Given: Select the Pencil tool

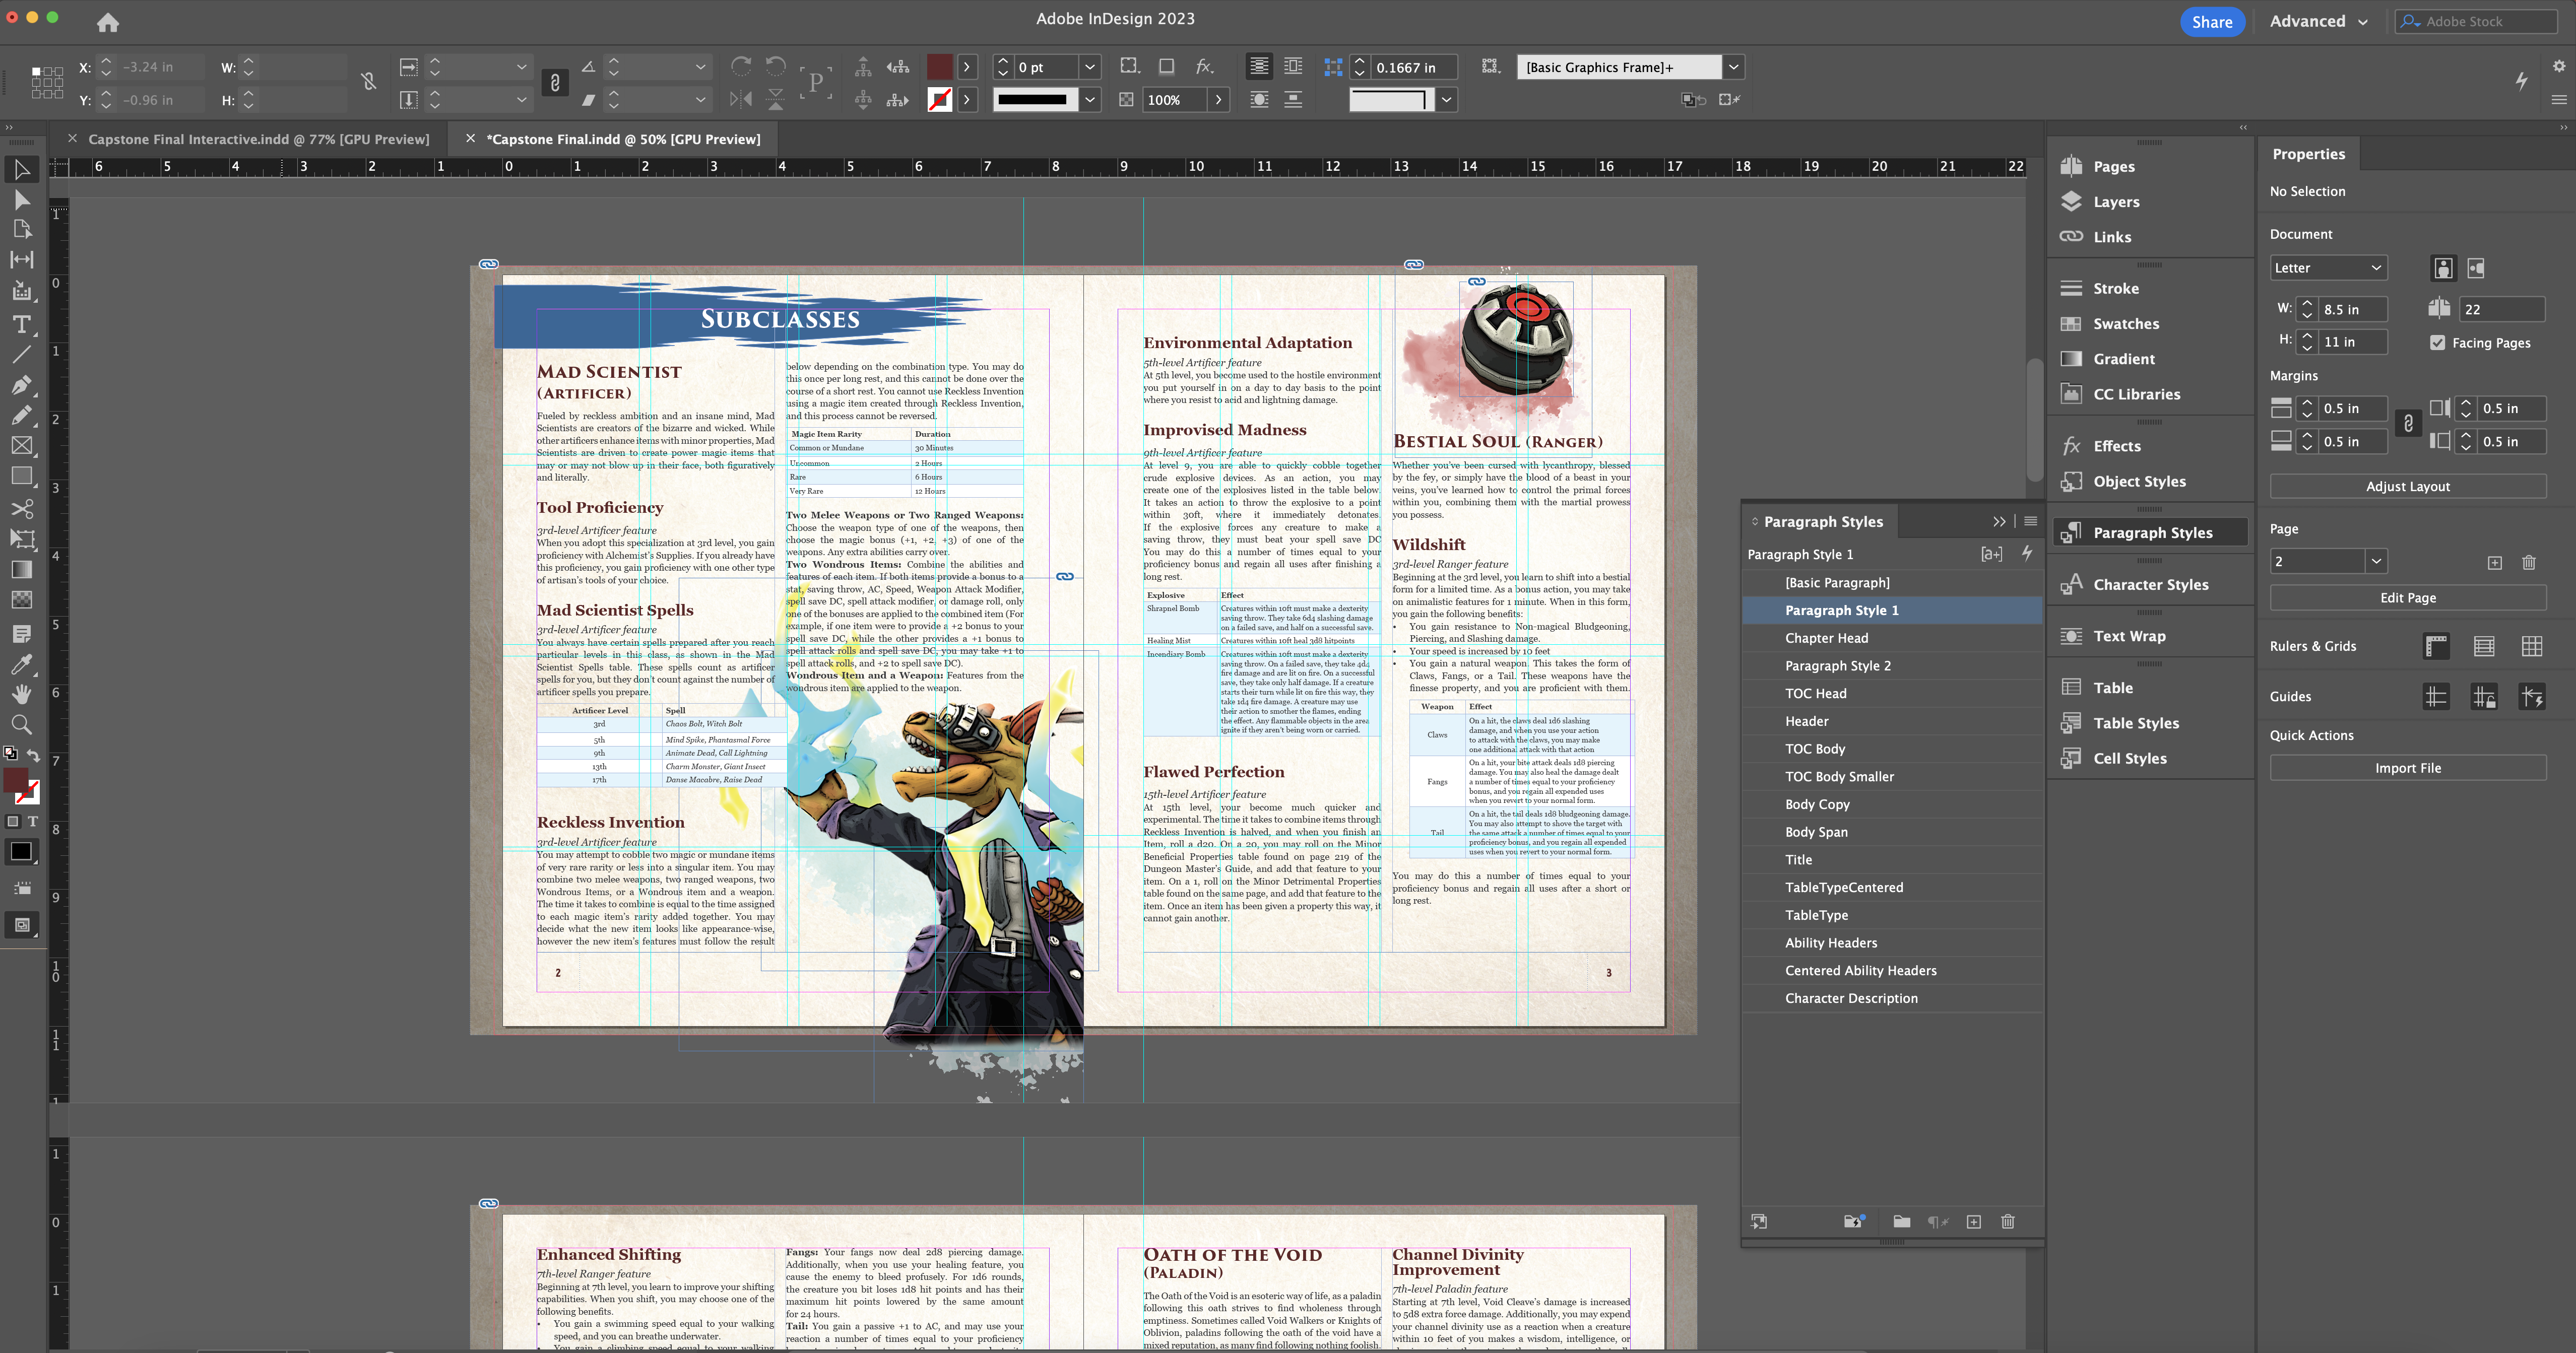Looking at the screenshot, I should [x=22, y=415].
